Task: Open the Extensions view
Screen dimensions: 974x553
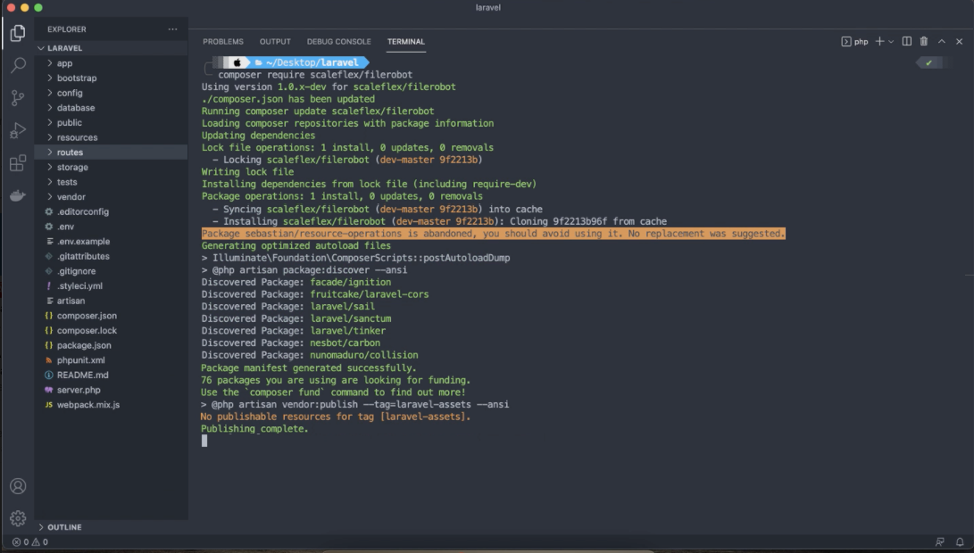Action: 18,163
